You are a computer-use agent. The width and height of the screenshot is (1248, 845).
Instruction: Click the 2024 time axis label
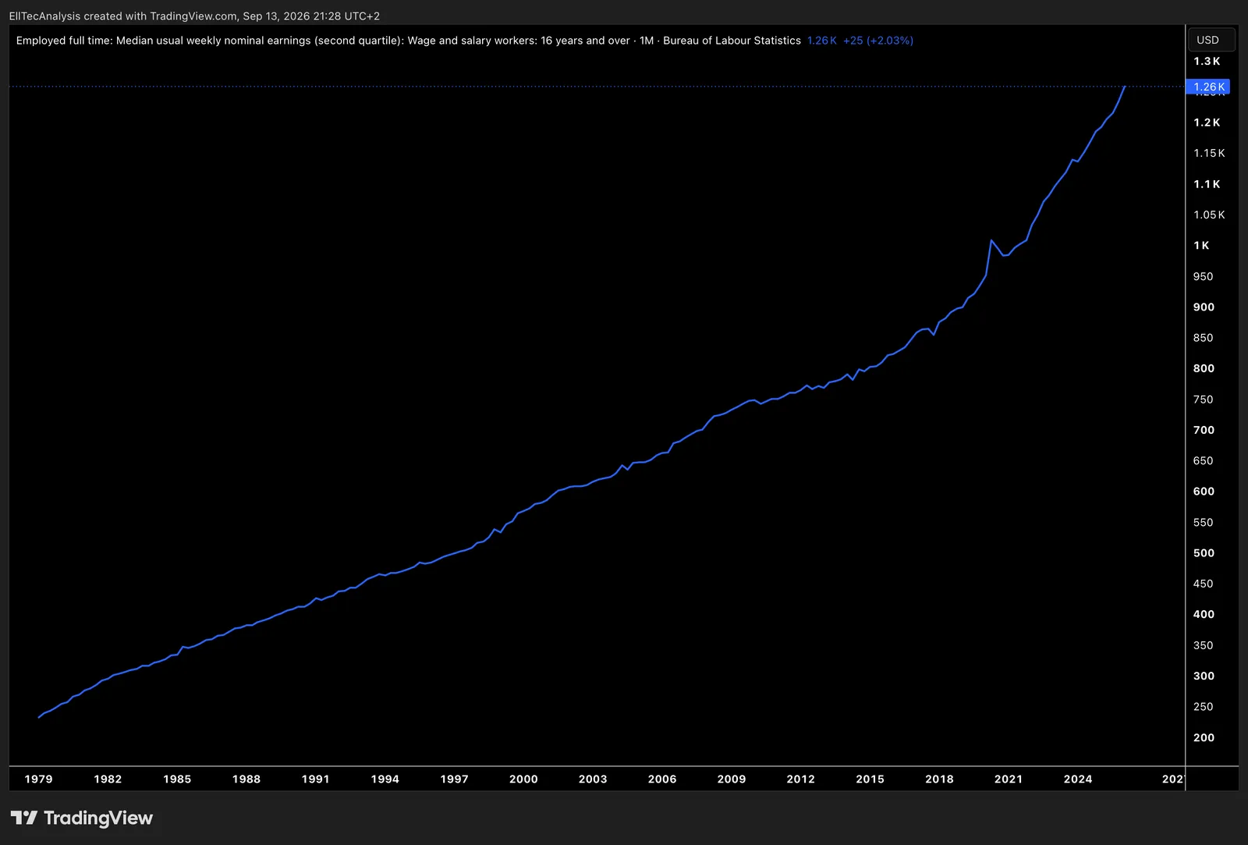tap(1078, 779)
